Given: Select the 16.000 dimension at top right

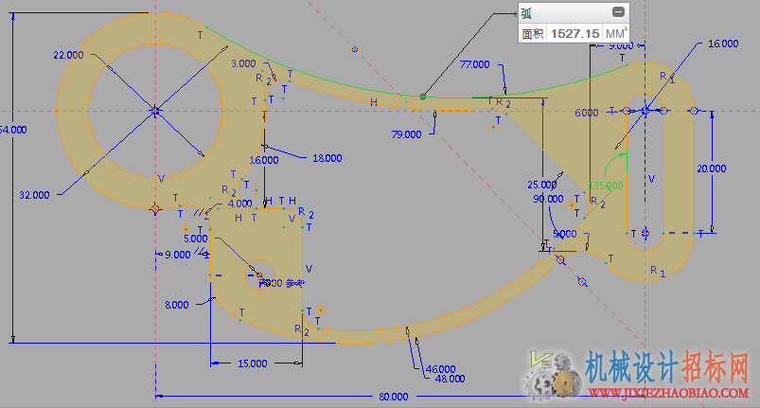Looking at the screenshot, I should [723, 44].
